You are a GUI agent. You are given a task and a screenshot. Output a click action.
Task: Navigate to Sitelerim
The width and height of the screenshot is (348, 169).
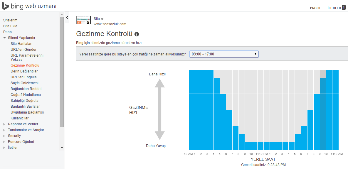(10, 20)
